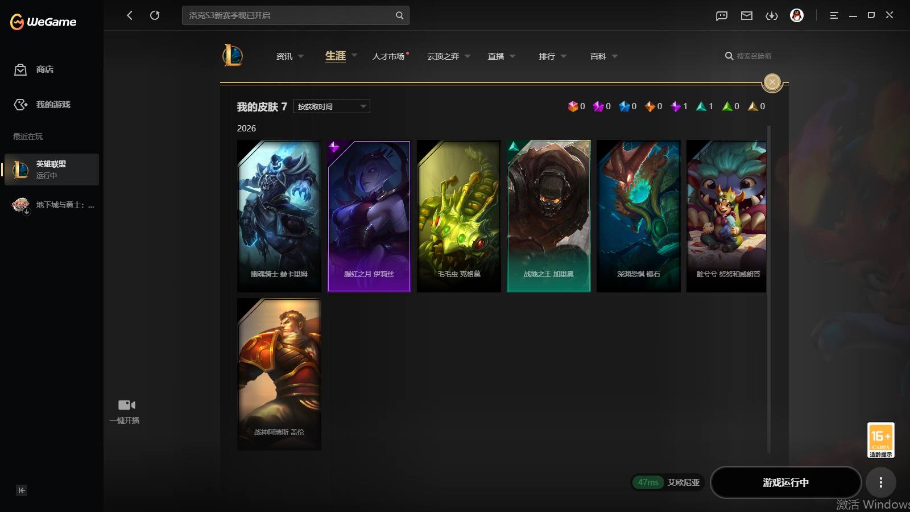910x512 pixels.
Task: Collapse the left sidebar
Action: point(22,490)
